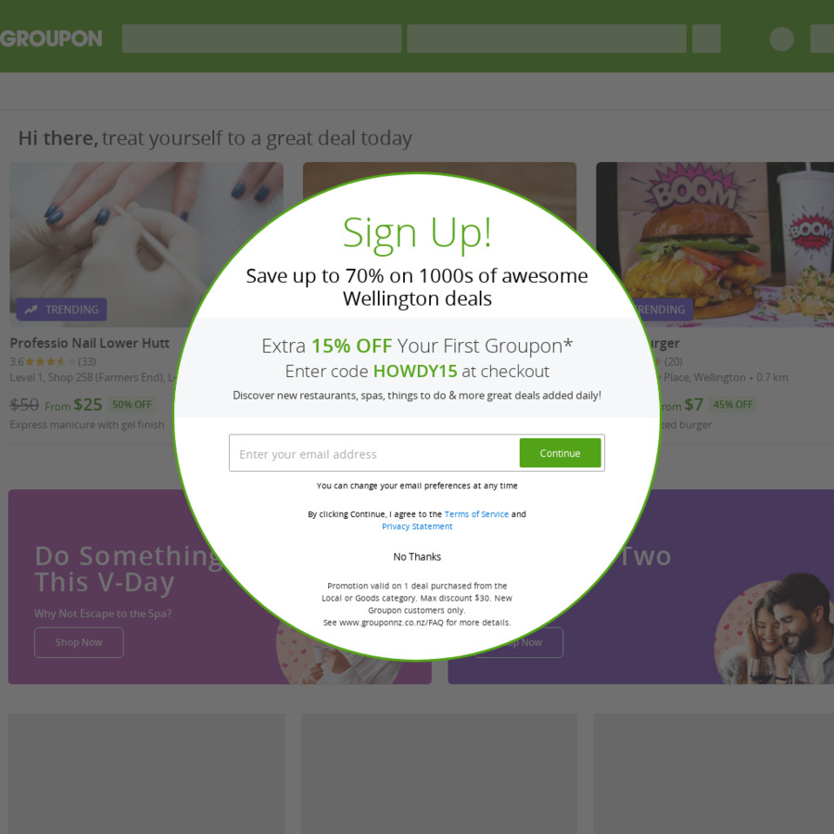Click the 45% OFF badge on burger deal
This screenshot has height=834, width=834.
pyautogui.click(x=732, y=405)
